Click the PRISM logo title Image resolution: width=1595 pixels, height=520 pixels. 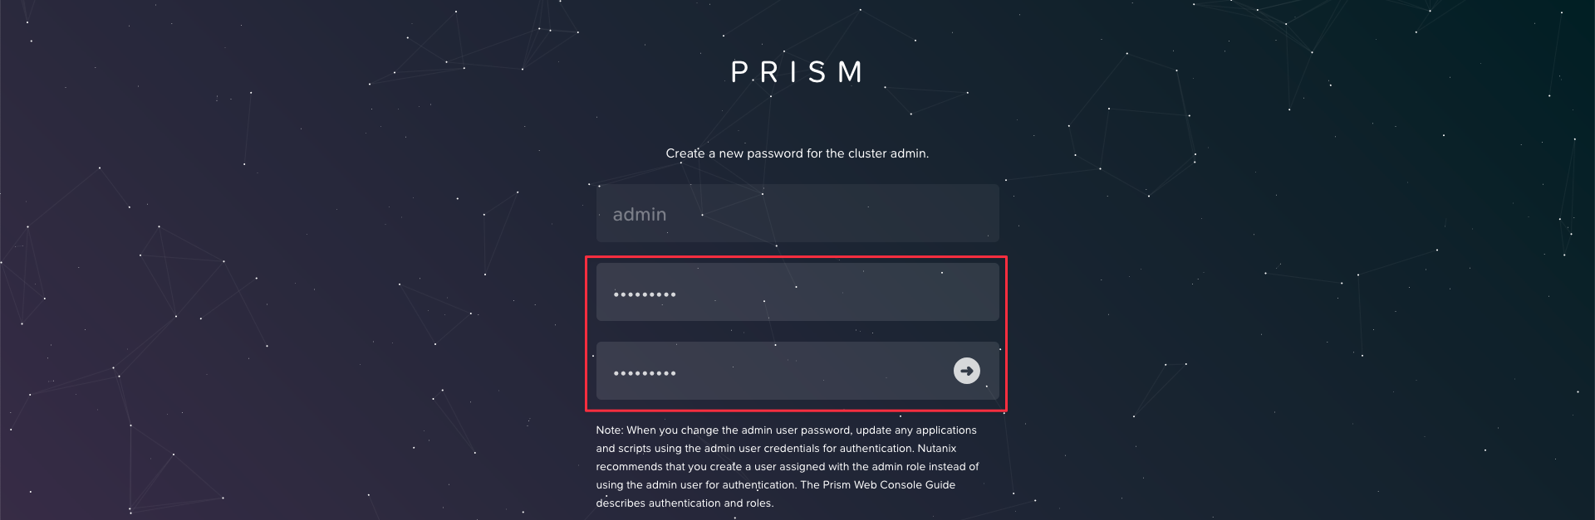797,72
